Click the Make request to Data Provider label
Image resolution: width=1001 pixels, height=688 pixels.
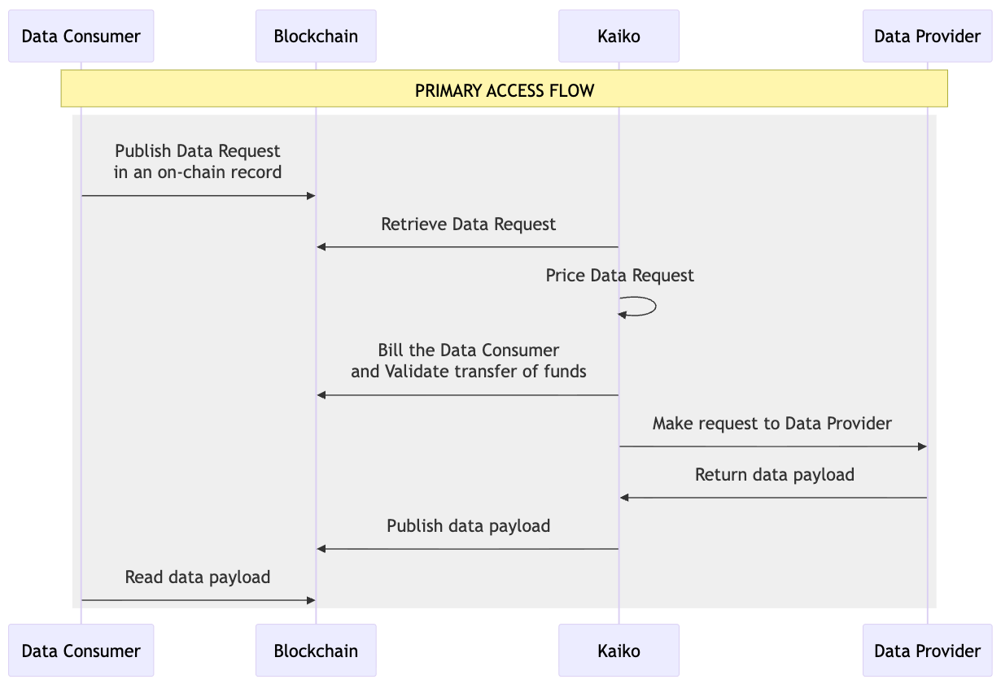tap(772, 424)
